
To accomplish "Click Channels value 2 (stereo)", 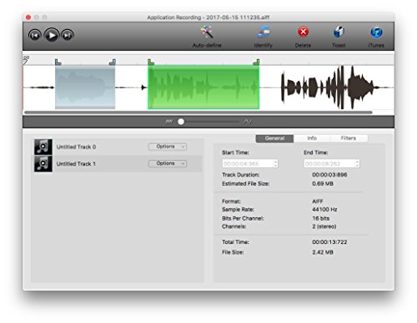I will pyautogui.click(x=324, y=226).
